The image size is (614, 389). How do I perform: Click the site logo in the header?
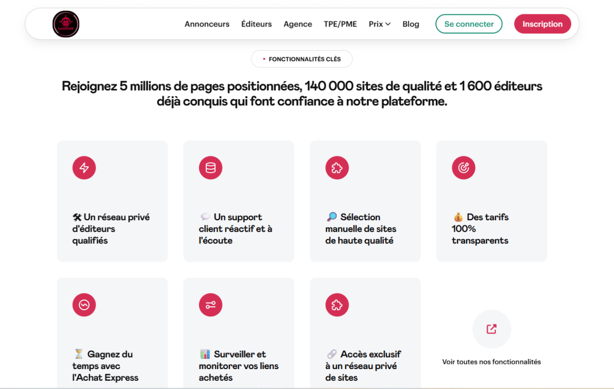tap(65, 24)
